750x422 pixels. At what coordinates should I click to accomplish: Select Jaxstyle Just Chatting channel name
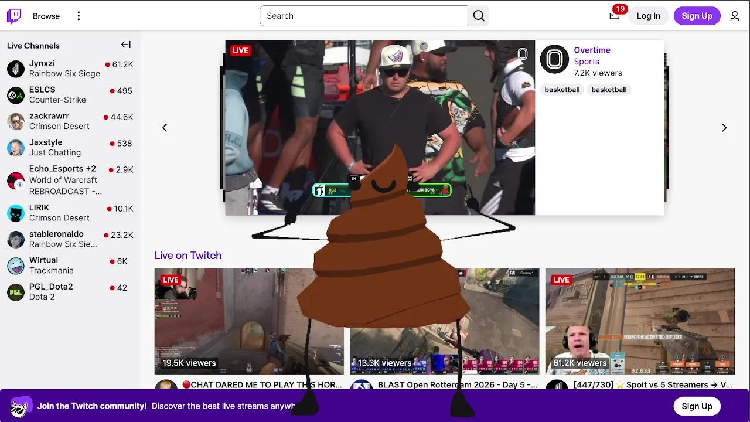pos(46,142)
